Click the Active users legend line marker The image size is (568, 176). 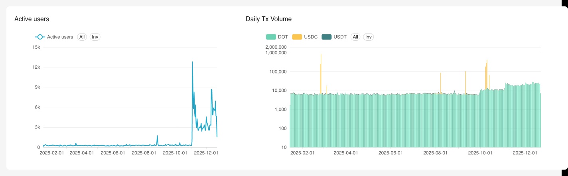coord(39,37)
